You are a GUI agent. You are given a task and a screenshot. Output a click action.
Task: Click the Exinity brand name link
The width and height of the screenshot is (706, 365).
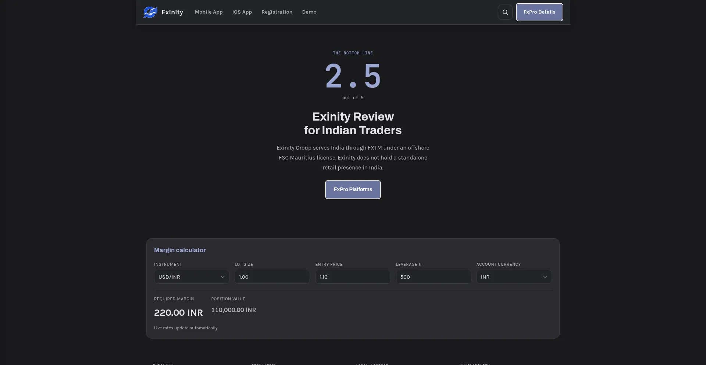172,12
